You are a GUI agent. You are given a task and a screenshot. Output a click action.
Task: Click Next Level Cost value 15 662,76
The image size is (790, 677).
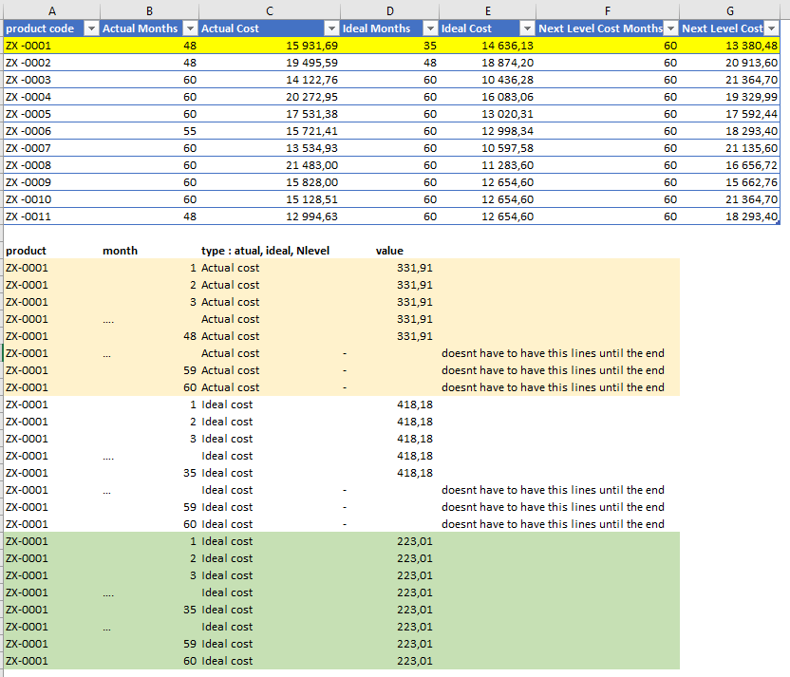[x=729, y=183]
